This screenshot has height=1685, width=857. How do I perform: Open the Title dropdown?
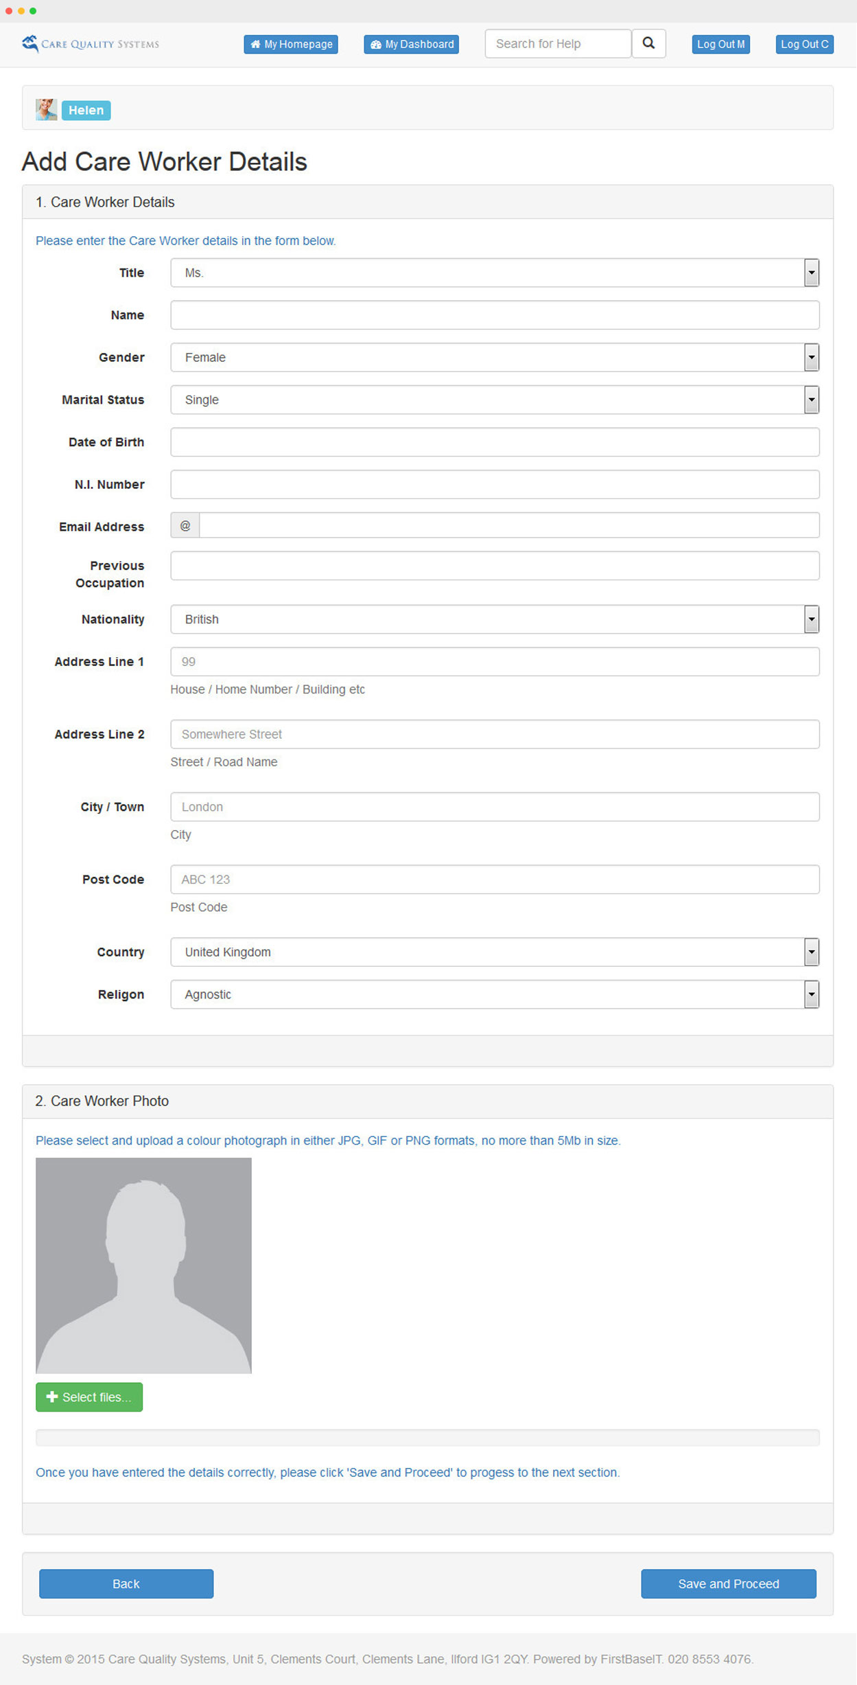coord(494,273)
